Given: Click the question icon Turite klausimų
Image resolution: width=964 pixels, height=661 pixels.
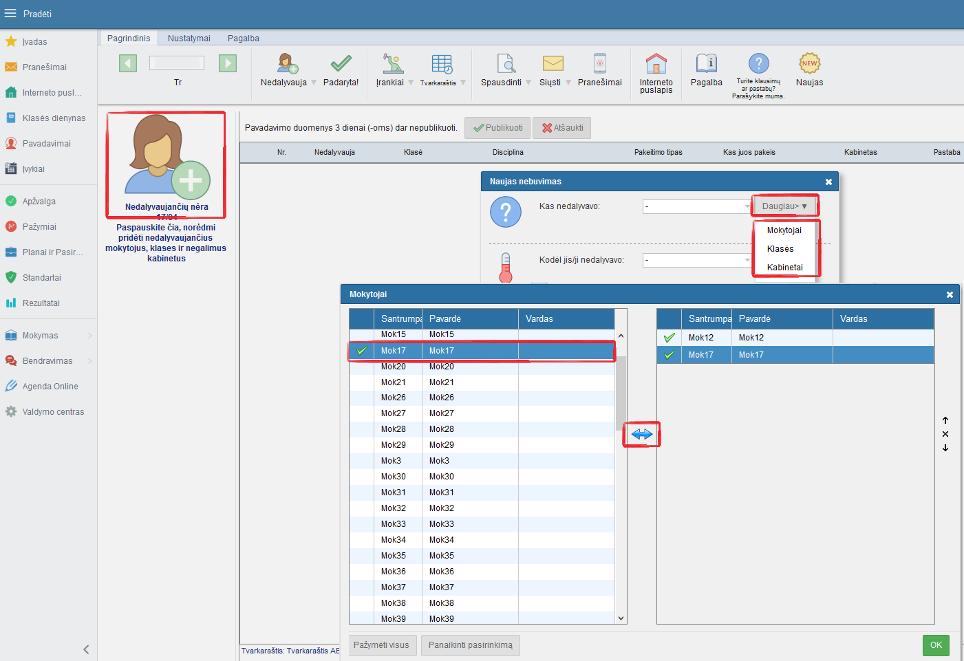Looking at the screenshot, I should [x=758, y=64].
